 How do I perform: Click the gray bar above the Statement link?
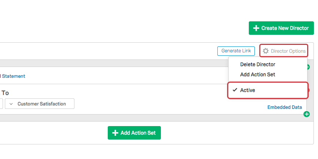click(x=112, y=63)
